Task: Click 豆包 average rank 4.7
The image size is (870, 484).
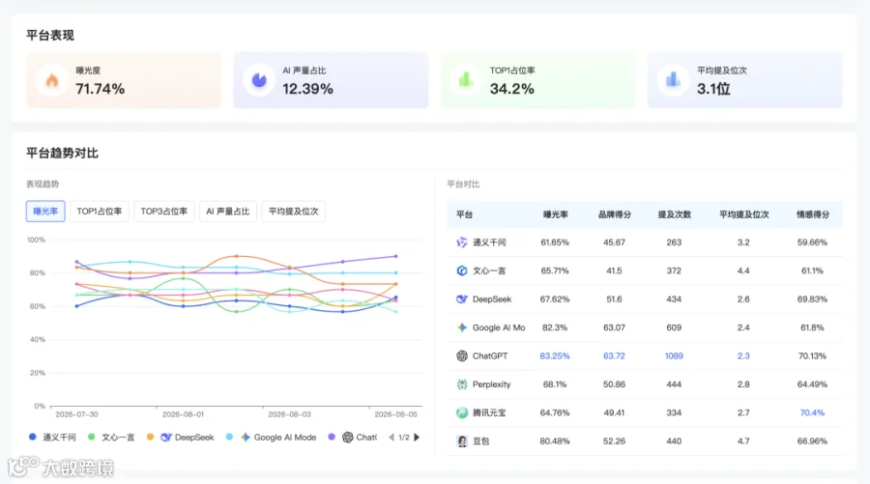Action: (743, 441)
